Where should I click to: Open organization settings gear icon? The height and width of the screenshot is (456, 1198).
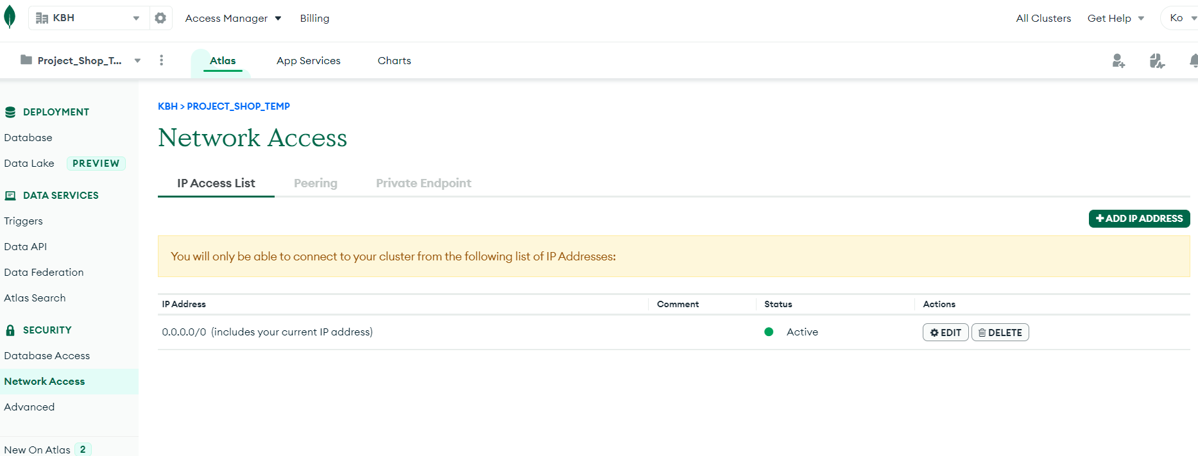160,18
